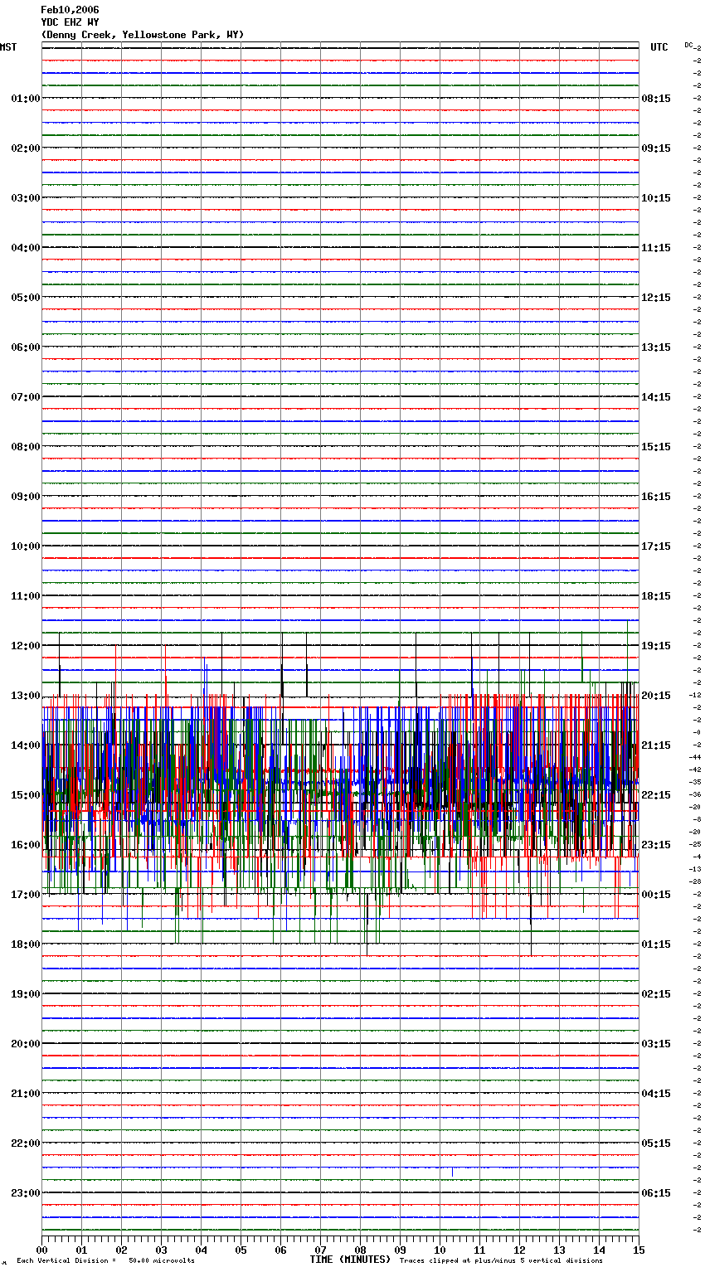Screen dimensions: 705x1272
Task: Click the "TIME (MINUTES)" axis title
Action: (x=350, y=1260)
